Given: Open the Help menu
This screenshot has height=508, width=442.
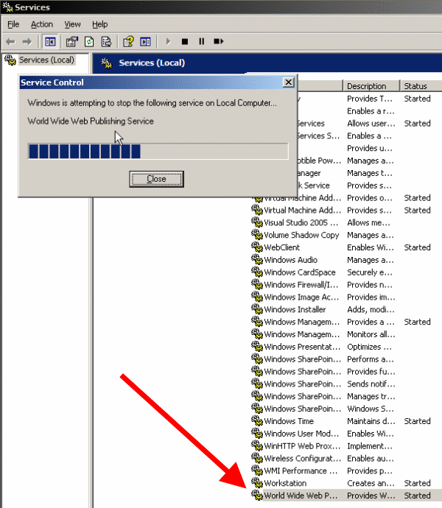Looking at the screenshot, I should pos(100,24).
